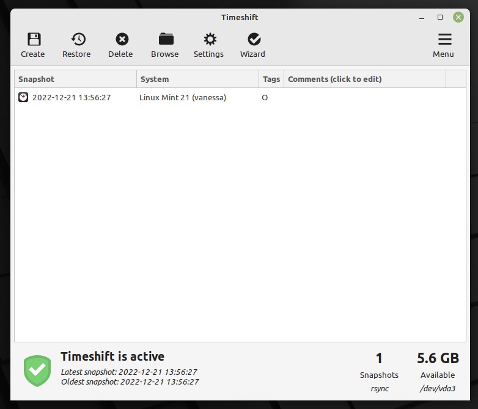Click the clock icon of the snapshot row

[23, 97]
